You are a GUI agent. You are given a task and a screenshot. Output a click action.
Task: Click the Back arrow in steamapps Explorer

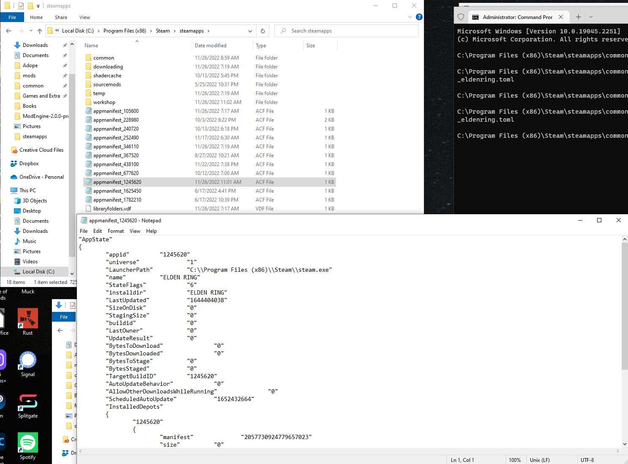8,31
